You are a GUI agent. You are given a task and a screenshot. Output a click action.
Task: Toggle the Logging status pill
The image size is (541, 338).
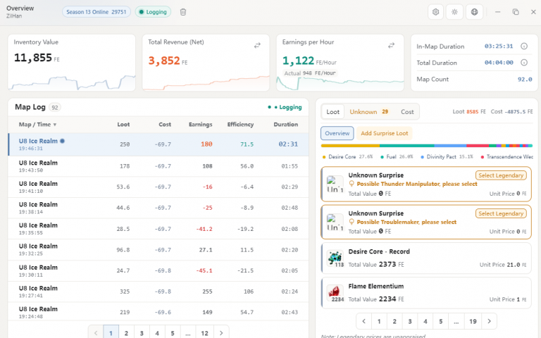(x=153, y=12)
